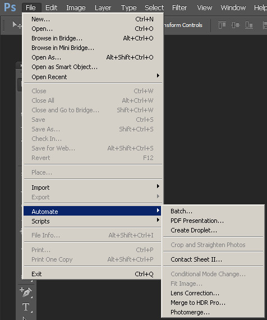The height and width of the screenshot is (320, 267).
Task: Click greyed Conditional Mode Change...
Action: click(213, 274)
